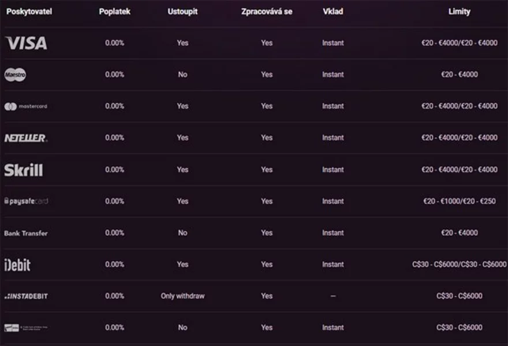Image resolution: width=508 pixels, height=346 pixels.
Task: Click the Neteller logo
Action: (26, 138)
